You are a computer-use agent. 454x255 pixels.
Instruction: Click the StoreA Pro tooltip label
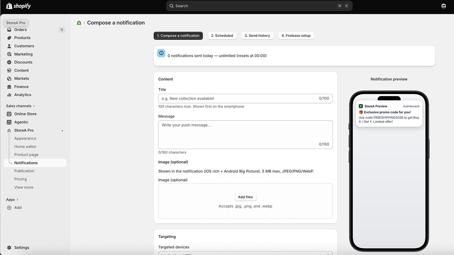[x=16, y=23]
